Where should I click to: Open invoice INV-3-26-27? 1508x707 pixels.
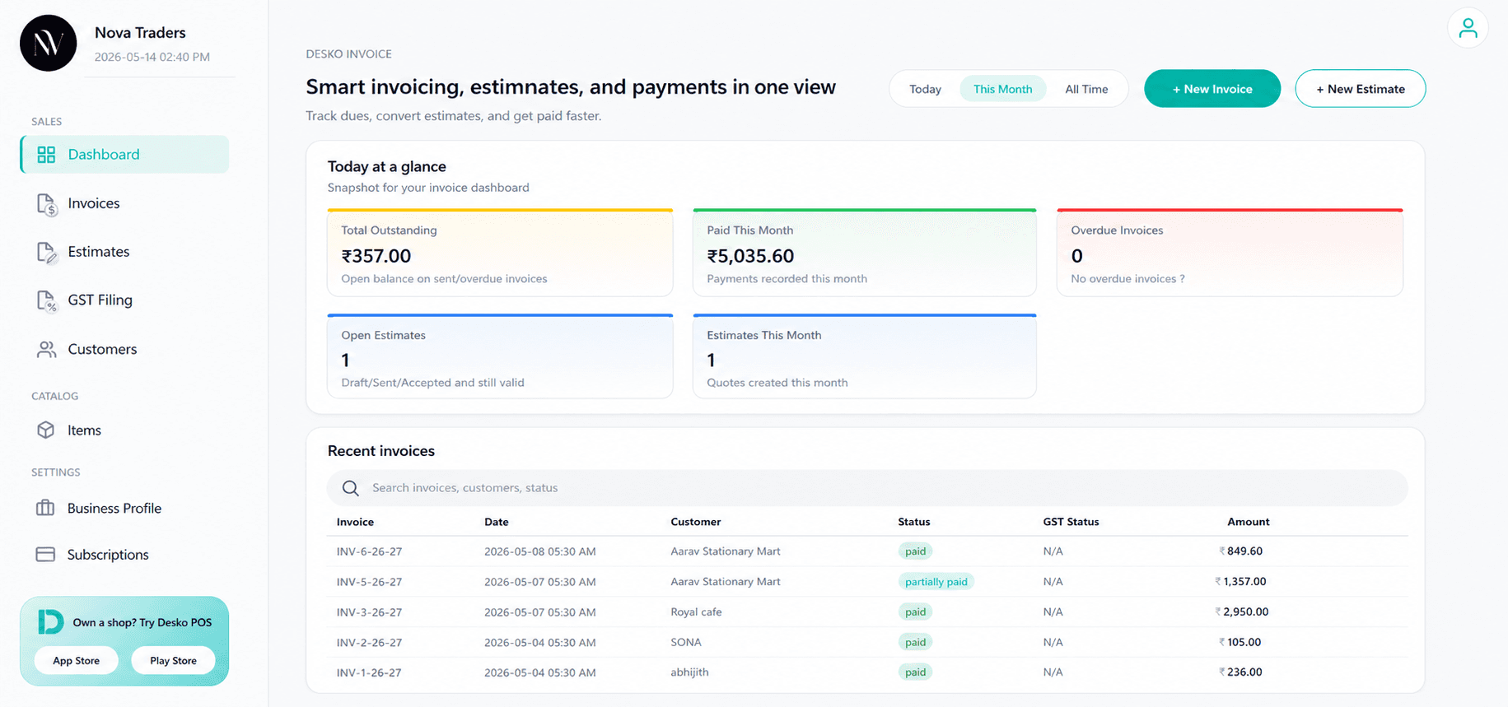click(369, 612)
